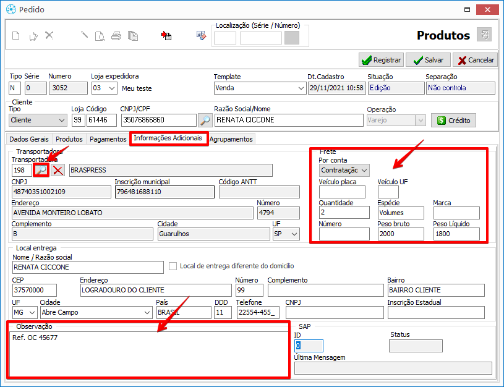
Task: Clear the carrier with the red X
Action: tap(58, 170)
